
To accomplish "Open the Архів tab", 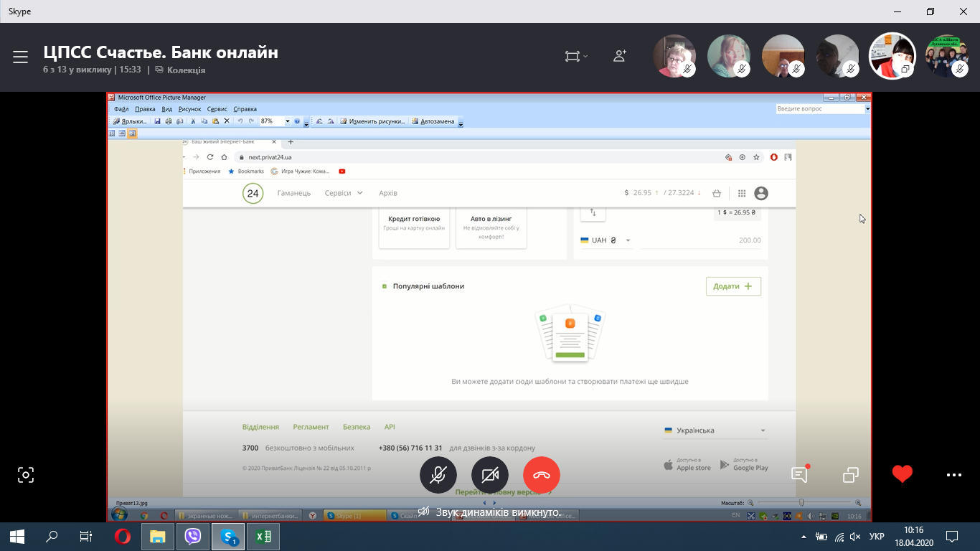I will [388, 193].
